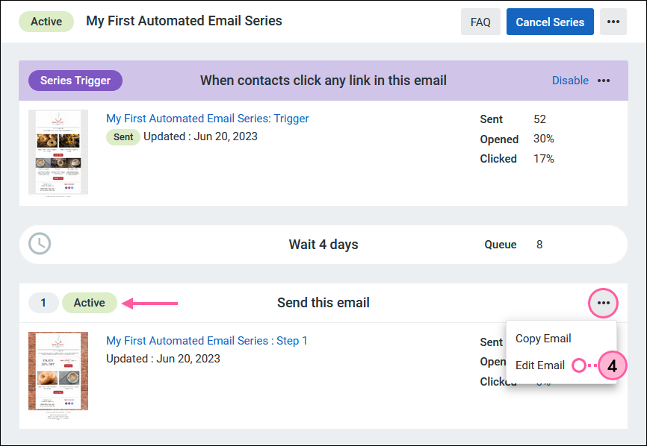
Task: Click 'Updated : Jun 20, 2023' under the Trigger email
Action: coord(200,136)
